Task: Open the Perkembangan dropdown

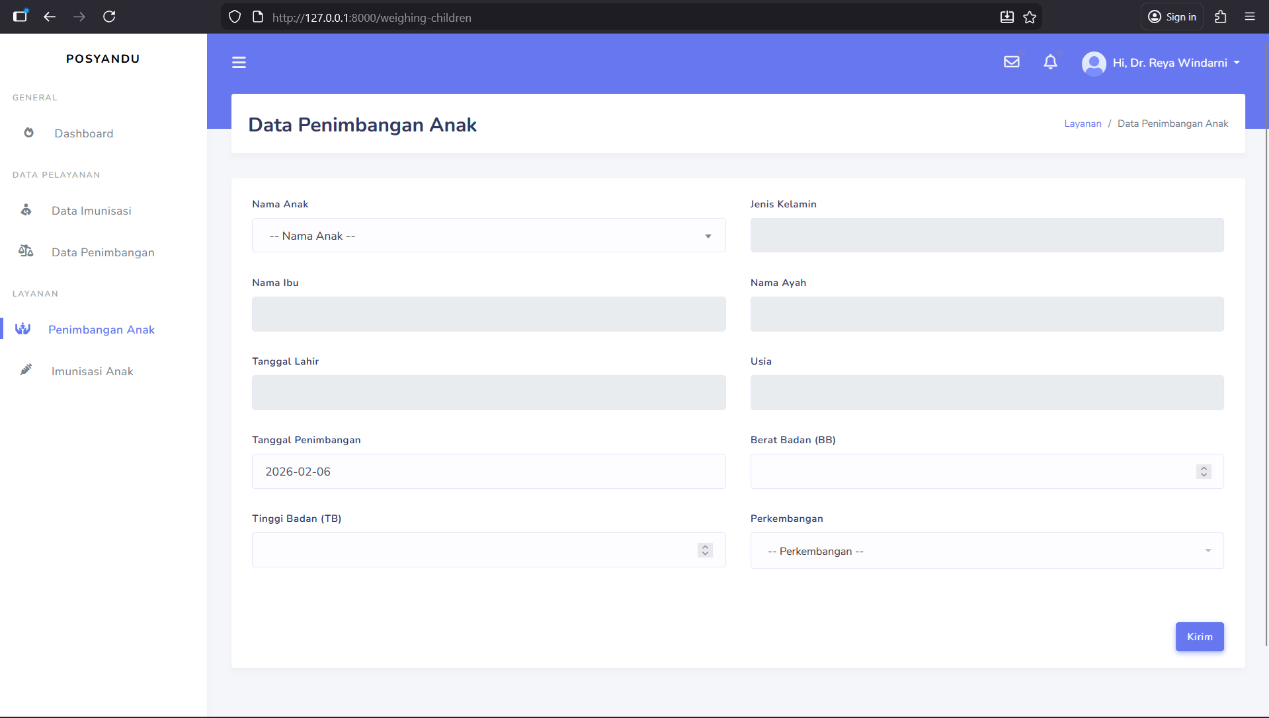Action: pyautogui.click(x=987, y=550)
